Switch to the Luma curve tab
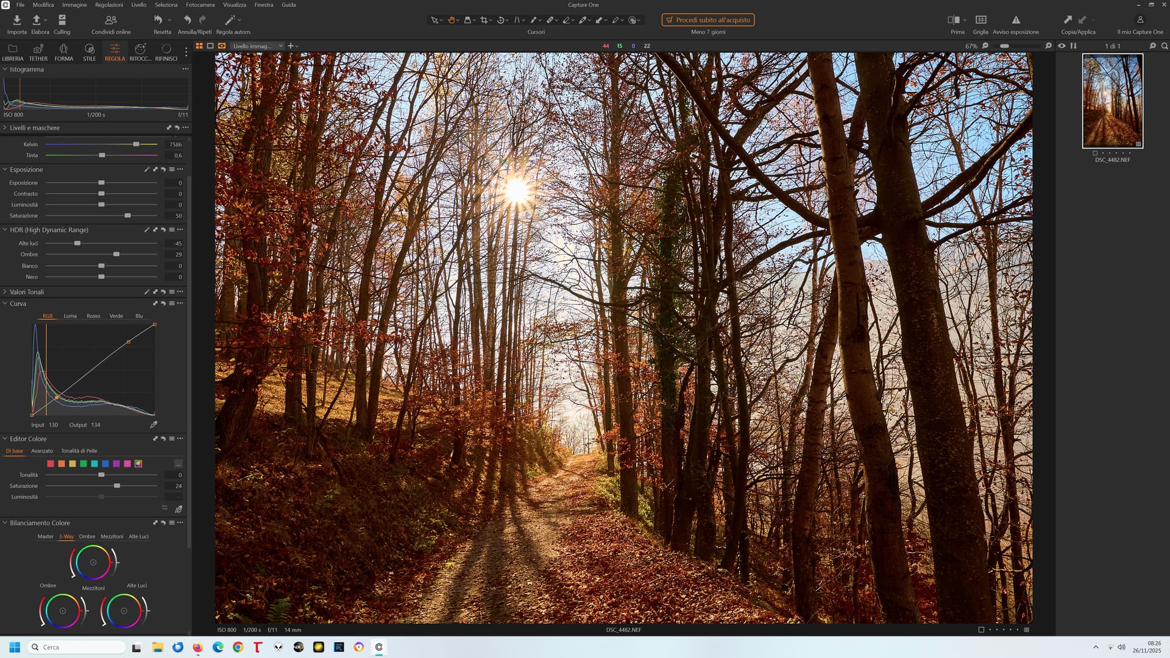Screen dimensions: 1170x658 (x=70, y=316)
